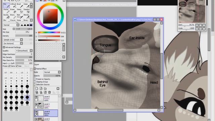Click the reset zoom button in navigator

(204, 25)
